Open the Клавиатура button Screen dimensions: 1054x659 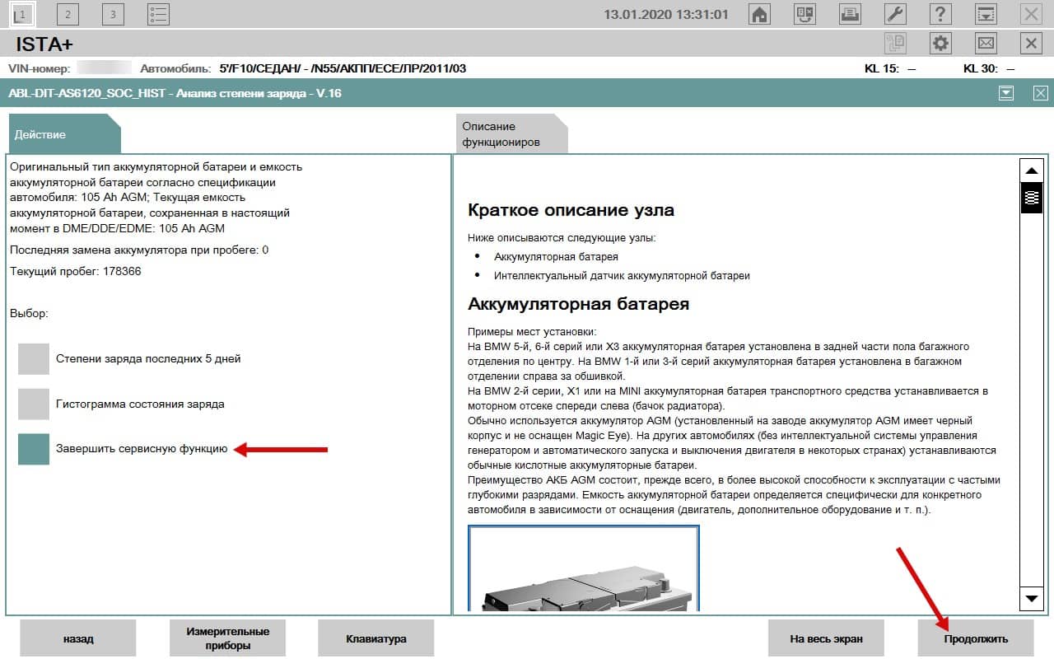(376, 638)
